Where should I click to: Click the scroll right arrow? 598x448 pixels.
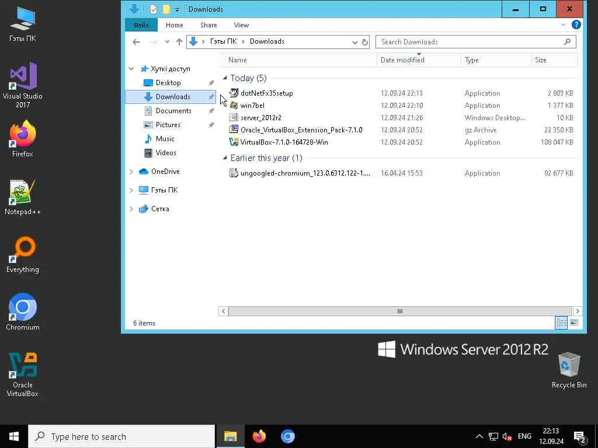click(578, 311)
